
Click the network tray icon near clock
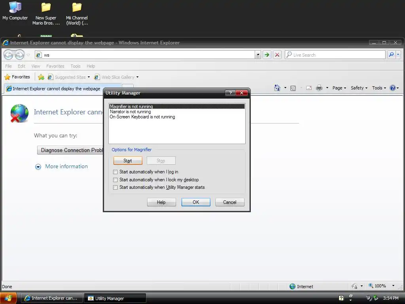pos(376,298)
